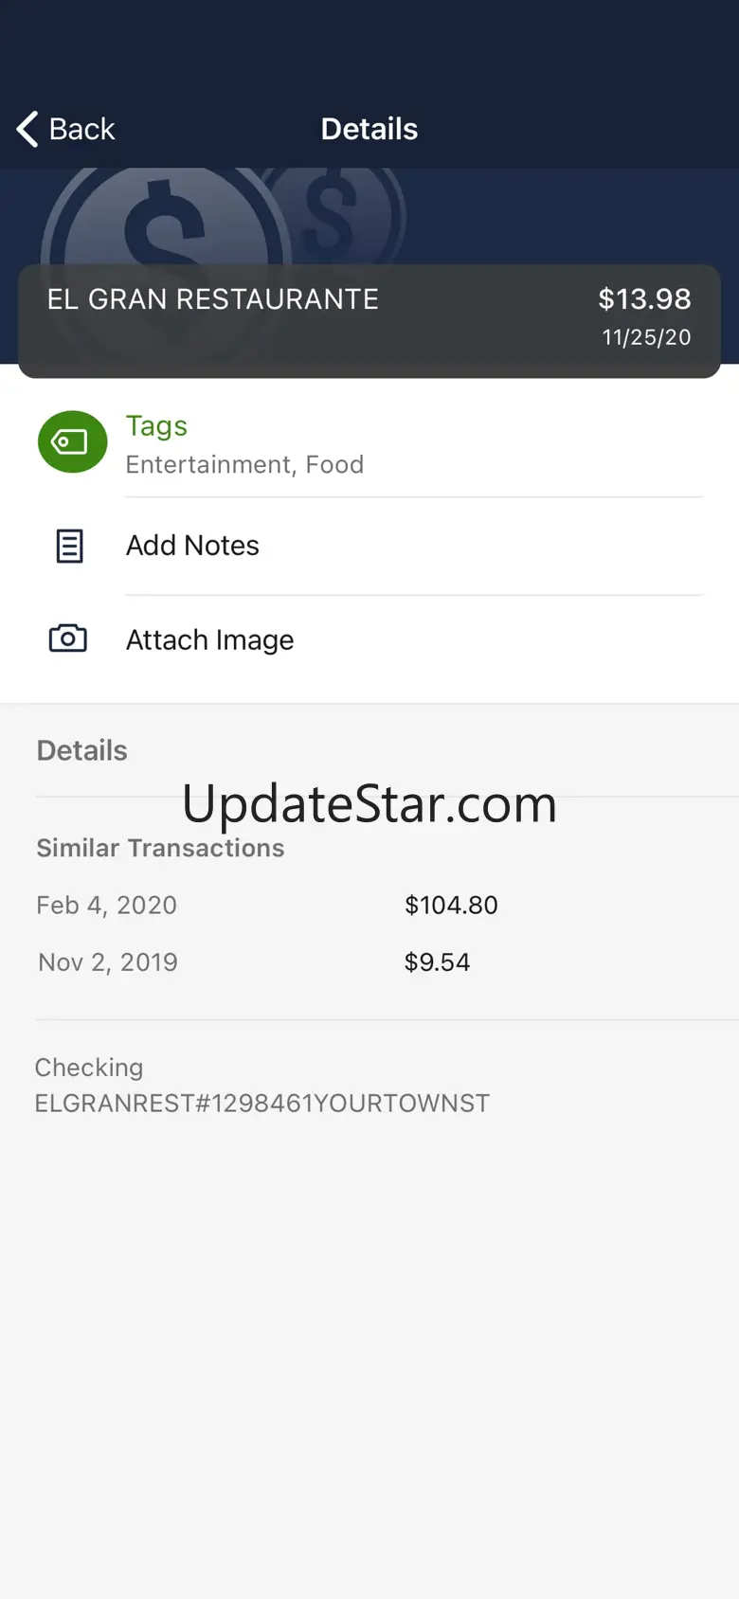
Task: Click the green Tags icon
Action: [72, 441]
